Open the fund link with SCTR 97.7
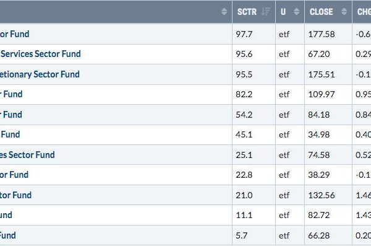This screenshot has height=246, width=371. [x=14, y=34]
